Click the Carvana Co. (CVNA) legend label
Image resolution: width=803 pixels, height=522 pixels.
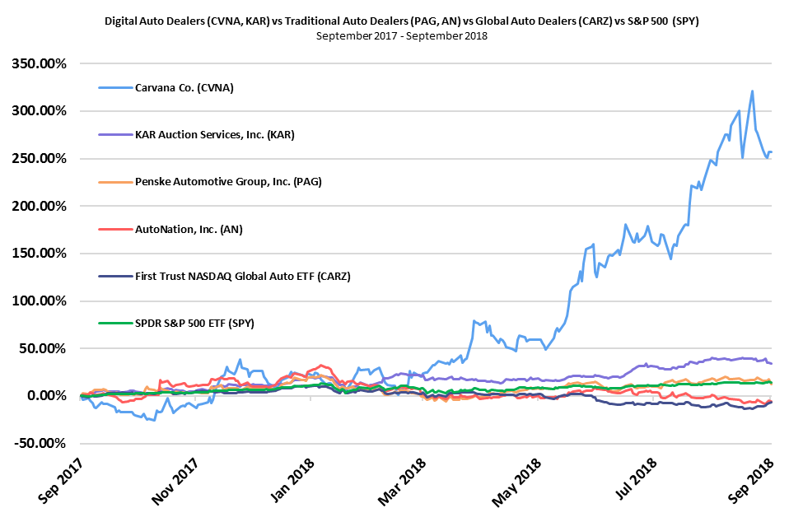[184, 88]
